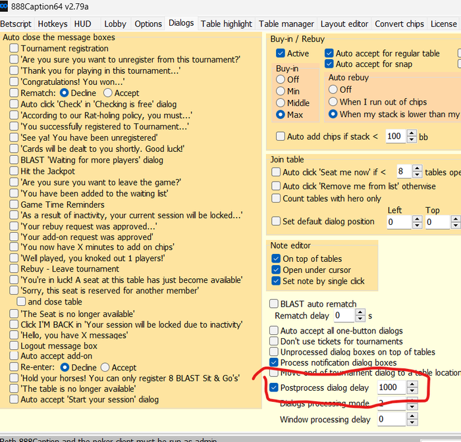Enable Tournament registration auto close
This screenshot has width=461, height=442.
tap(14, 48)
